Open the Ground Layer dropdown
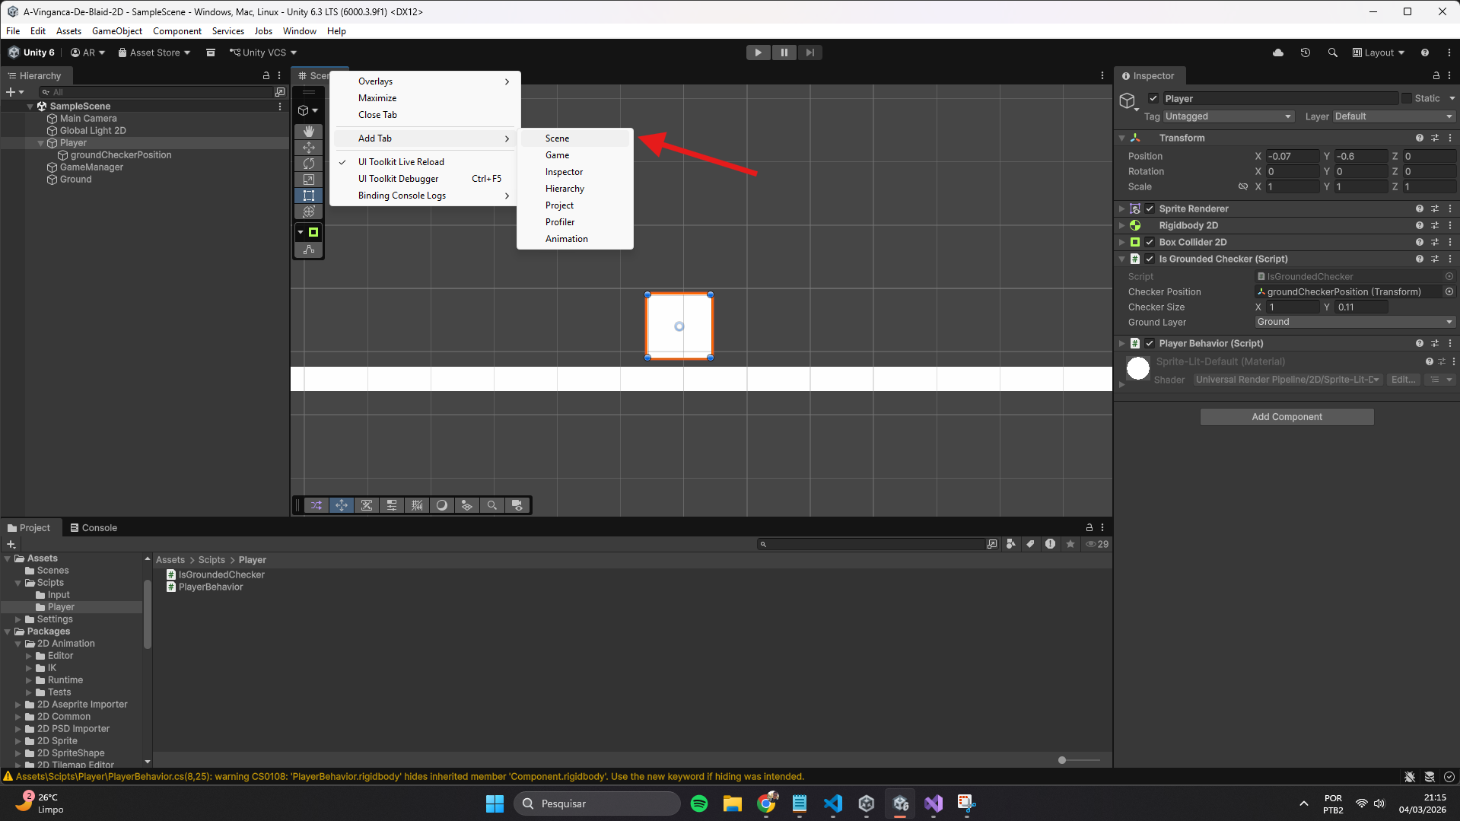Screen dimensions: 1460x821 (1354, 322)
